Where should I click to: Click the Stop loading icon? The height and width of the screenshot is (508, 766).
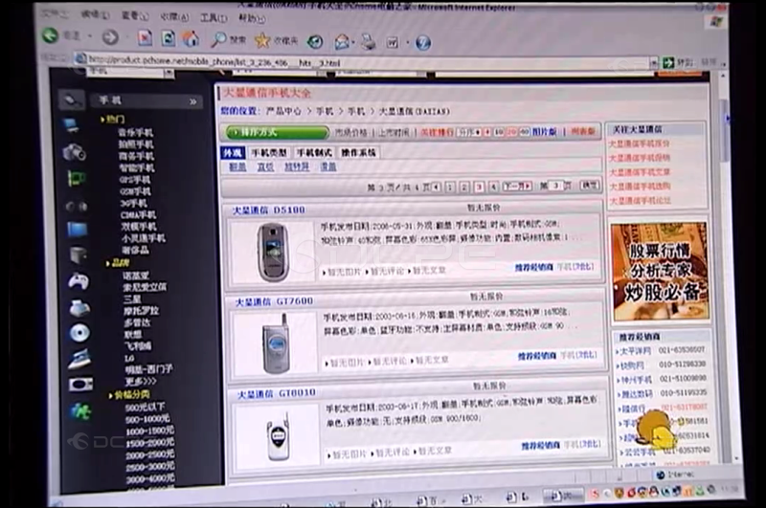point(145,38)
